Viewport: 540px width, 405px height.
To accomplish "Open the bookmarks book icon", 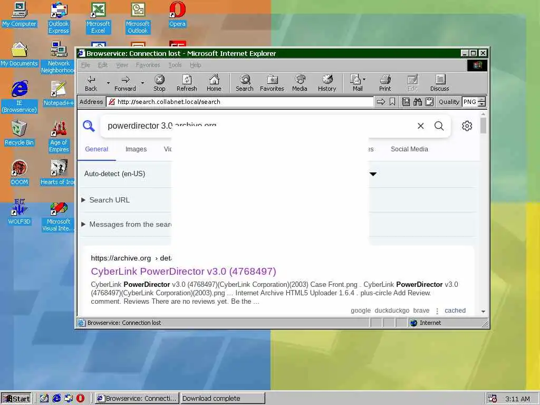I will 406,102.
